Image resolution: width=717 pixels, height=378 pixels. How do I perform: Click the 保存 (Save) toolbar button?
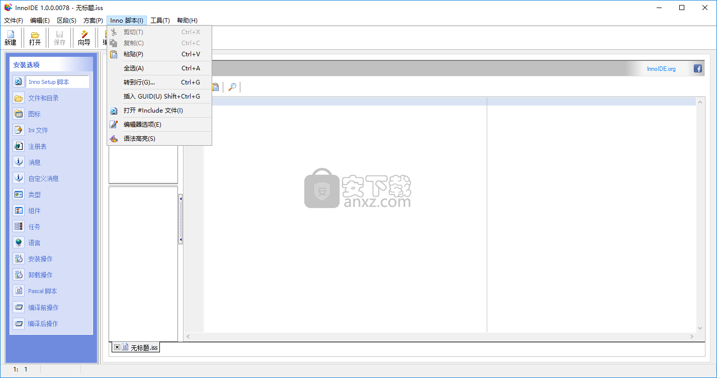pos(60,38)
